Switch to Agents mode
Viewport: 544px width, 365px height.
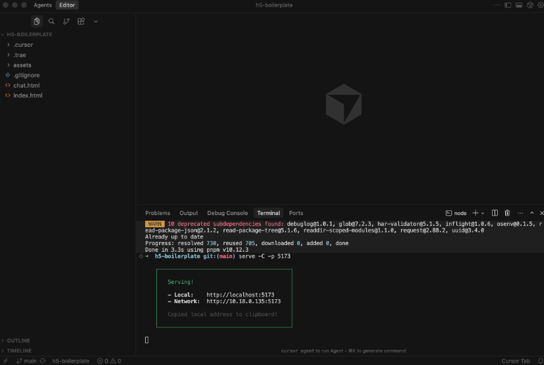pyautogui.click(x=43, y=5)
